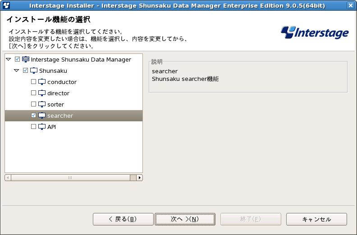Screen dimensions: 357x235
Task: Click the searcher component icon
Action: pyautogui.click(x=42, y=115)
